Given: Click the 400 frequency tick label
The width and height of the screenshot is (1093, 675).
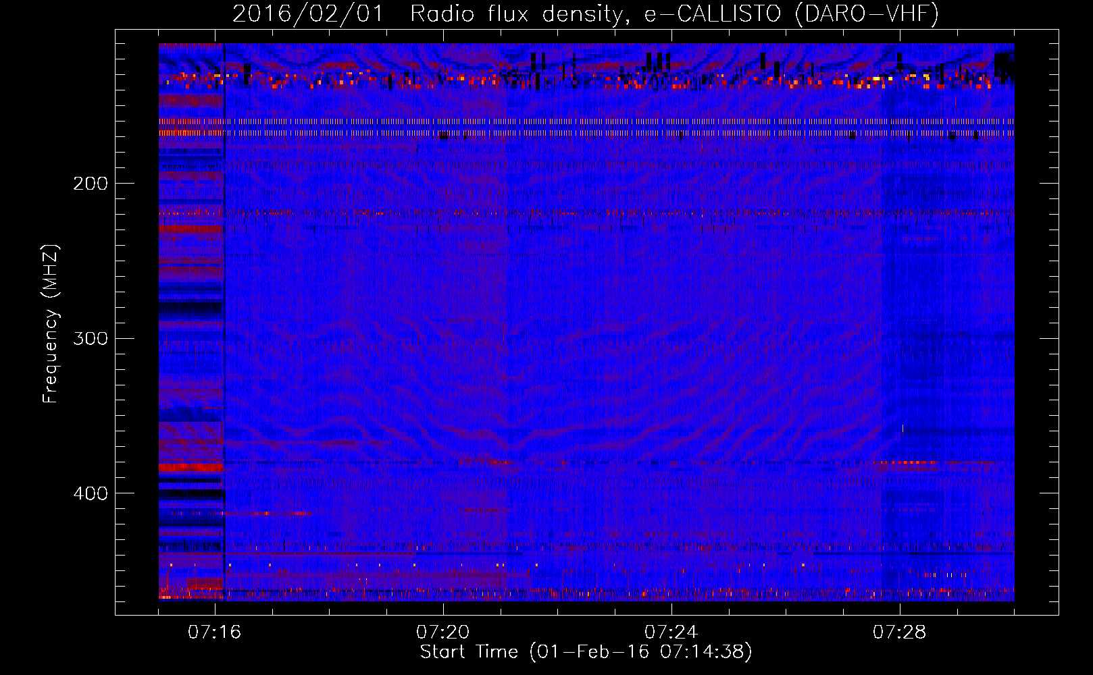Looking at the screenshot, I should click(x=91, y=493).
